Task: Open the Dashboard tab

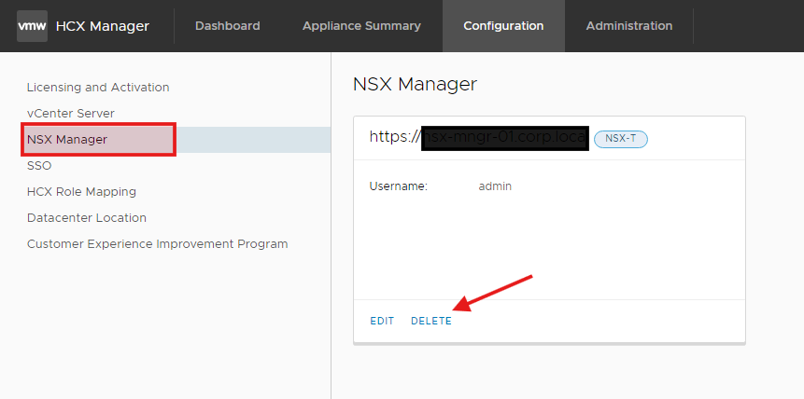Action: pos(227,26)
